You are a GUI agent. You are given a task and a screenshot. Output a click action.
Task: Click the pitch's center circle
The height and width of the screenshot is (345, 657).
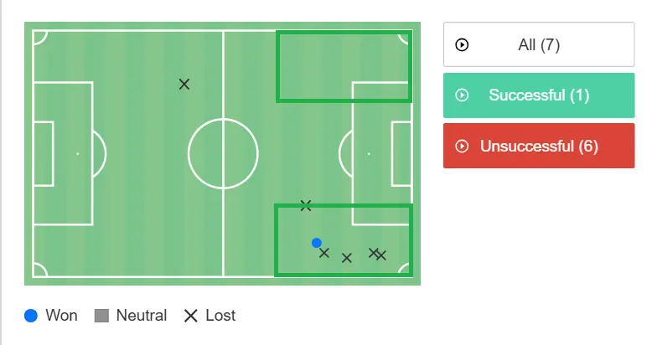(223, 154)
